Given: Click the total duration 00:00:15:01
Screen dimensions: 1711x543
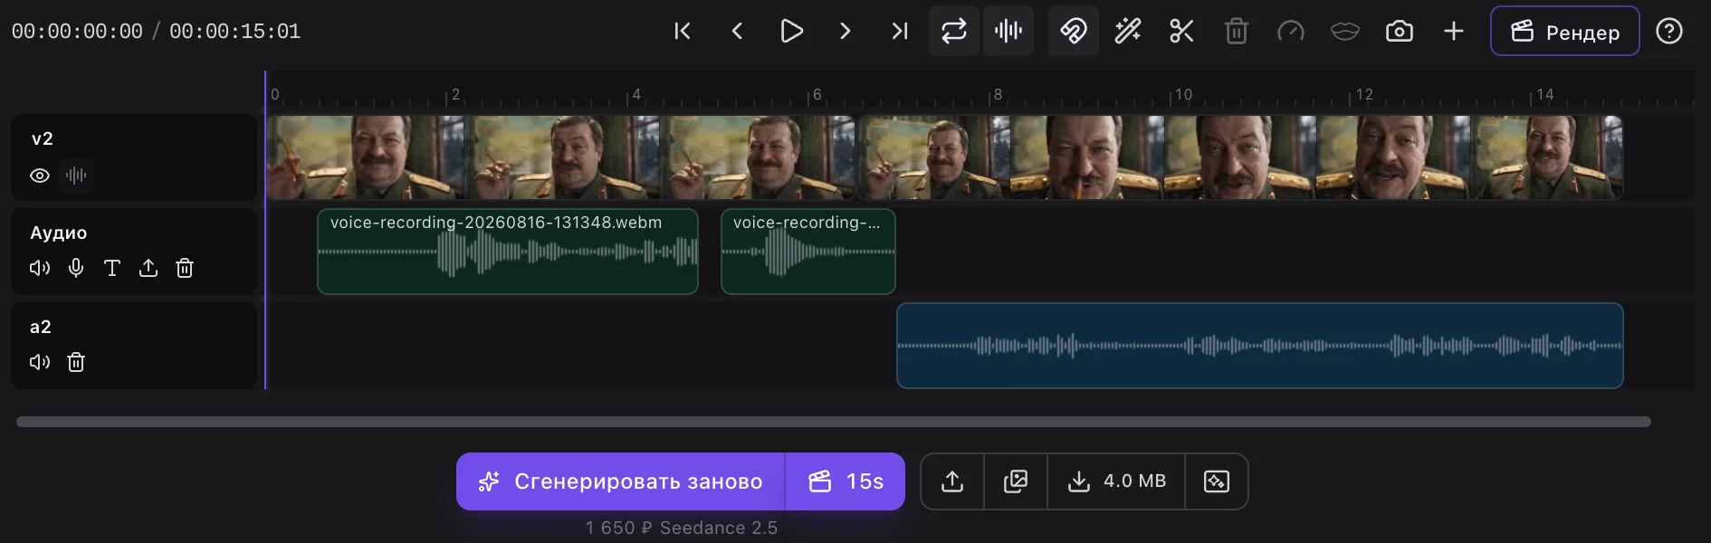Looking at the screenshot, I should [235, 32].
